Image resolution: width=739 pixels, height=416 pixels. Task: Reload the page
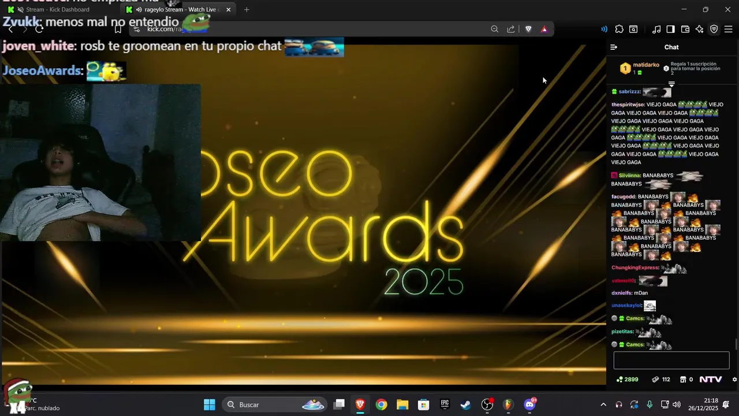39,29
